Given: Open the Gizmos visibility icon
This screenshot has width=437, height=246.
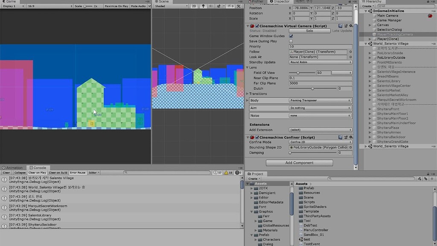Looking at the screenshot, I should point(230,6).
